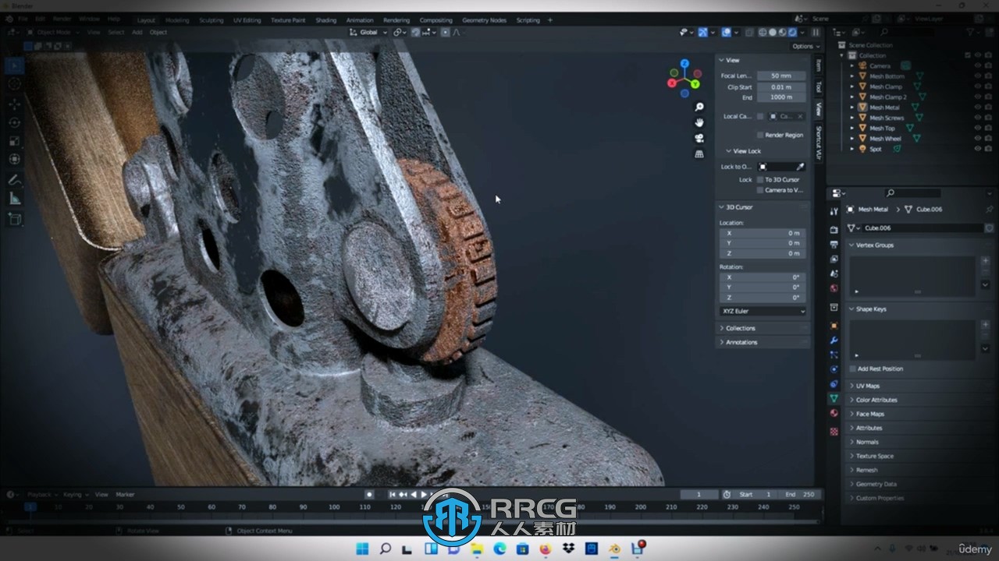The height and width of the screenshot is (561, 999).
Task: Toggle the Local Camera checkbox
Action: coord(760,116)
